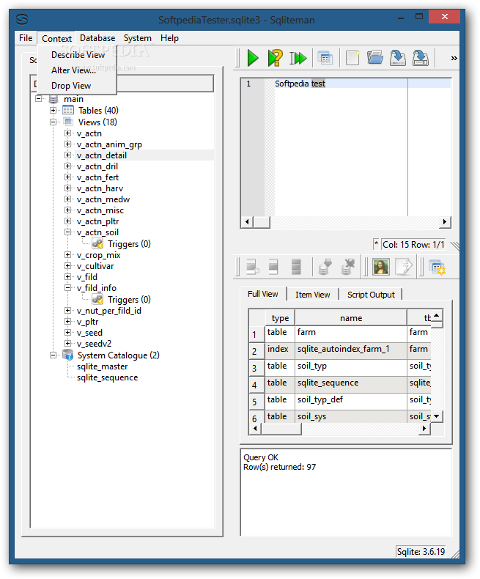Open the Create View builder icon
This screenshot has width=480, height=579.
point(325,58)
